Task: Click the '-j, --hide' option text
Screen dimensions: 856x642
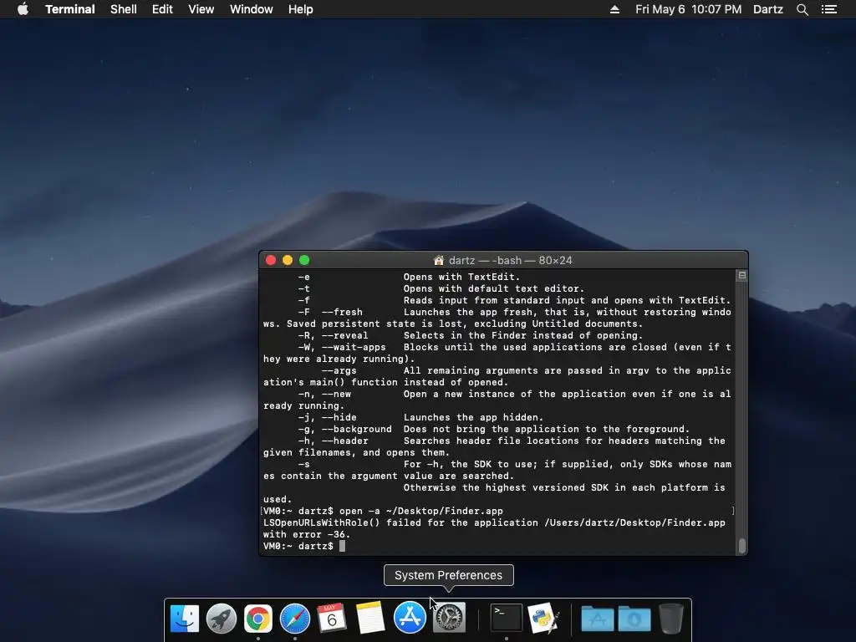Action: (x=327, y=417)
